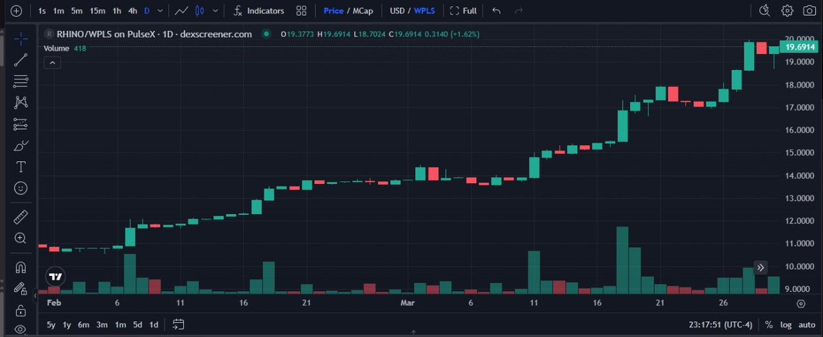Viewport: 823px width, 337px height.
Task: Set date range to 5y
Action: tap(51, 325)
